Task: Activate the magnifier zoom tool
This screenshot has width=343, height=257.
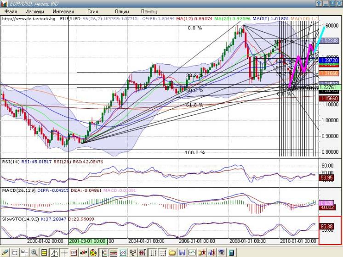Action: click(34, 252)
